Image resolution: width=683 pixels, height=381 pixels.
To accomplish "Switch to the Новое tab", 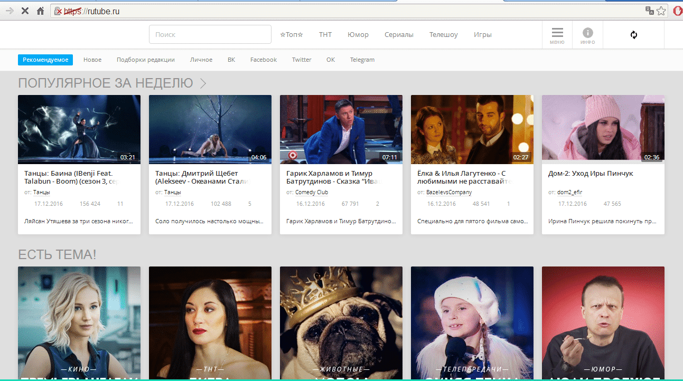I will tap(92, 60).
